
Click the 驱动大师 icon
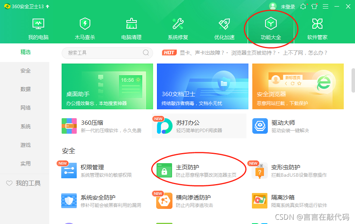[x=260, y=126]
